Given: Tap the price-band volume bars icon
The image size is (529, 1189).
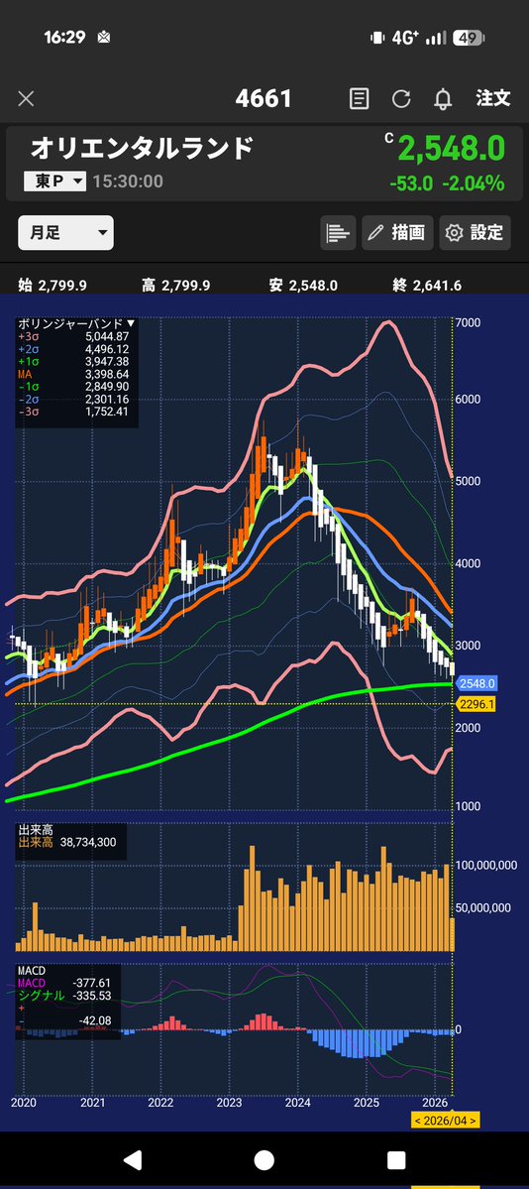Looking at the screenshot, I should click(x=338, y=233).
